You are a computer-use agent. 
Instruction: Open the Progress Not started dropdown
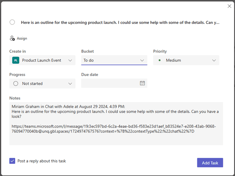[42, 84]
